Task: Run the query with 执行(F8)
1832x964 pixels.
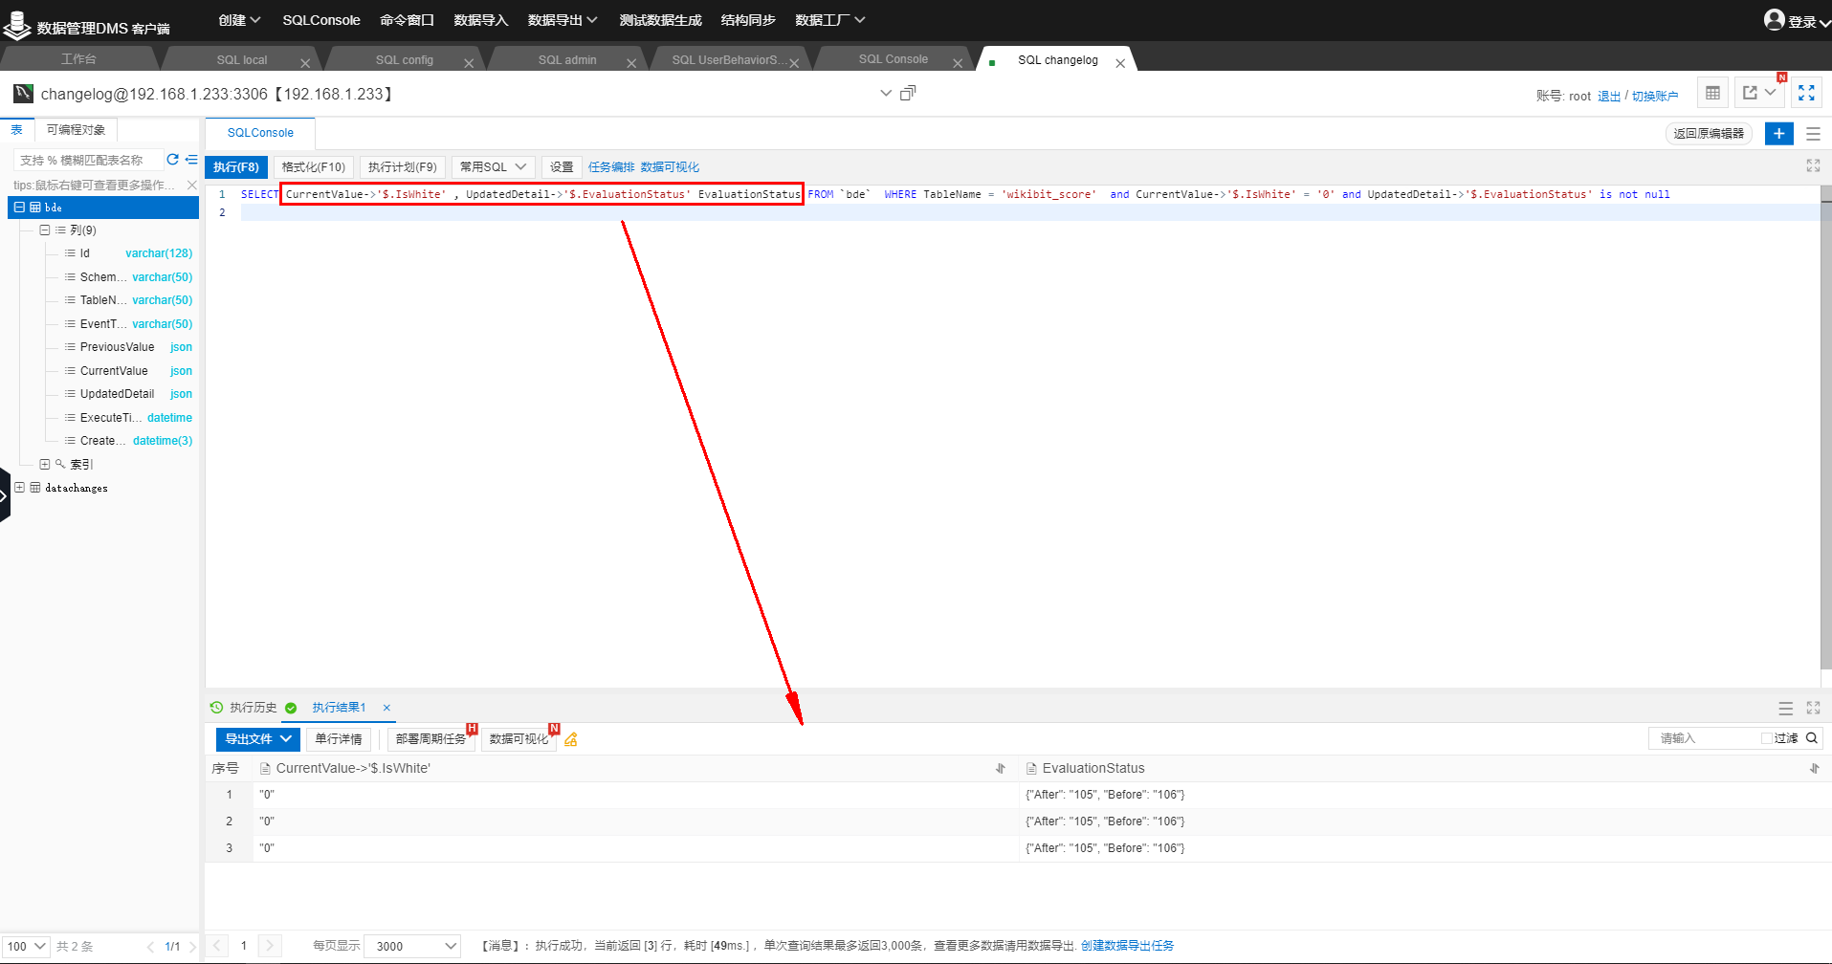Action: point(236,166)
